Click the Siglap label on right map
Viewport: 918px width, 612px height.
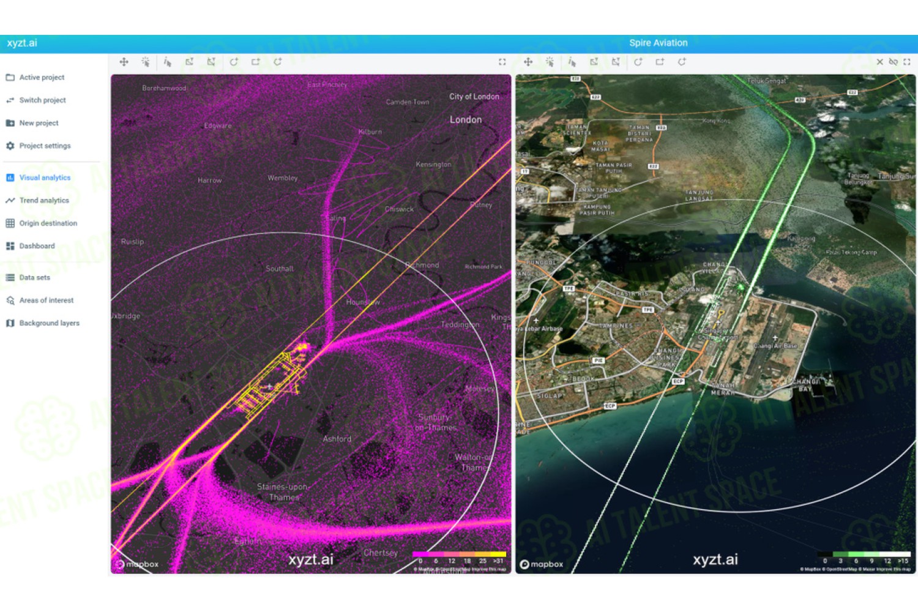(550, 396)
